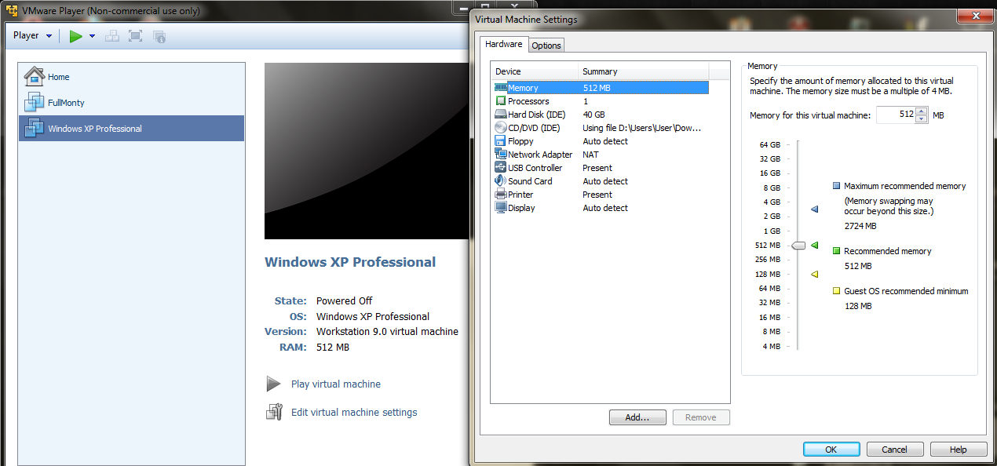997x466 pixels.
Task: Click the Memory for this virtual machine field
Action: pyautogui.click(x=896, y=115)
